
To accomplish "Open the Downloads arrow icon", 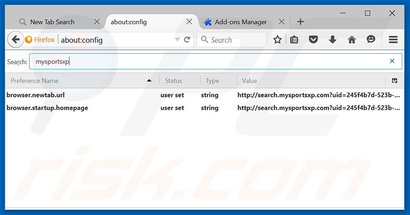I will pos(333,39).
